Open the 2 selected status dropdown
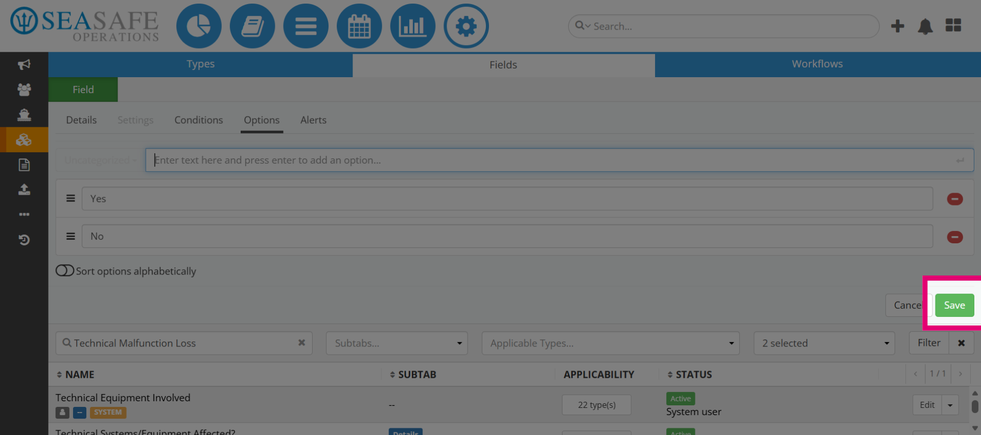 click(x=824, y=343)
